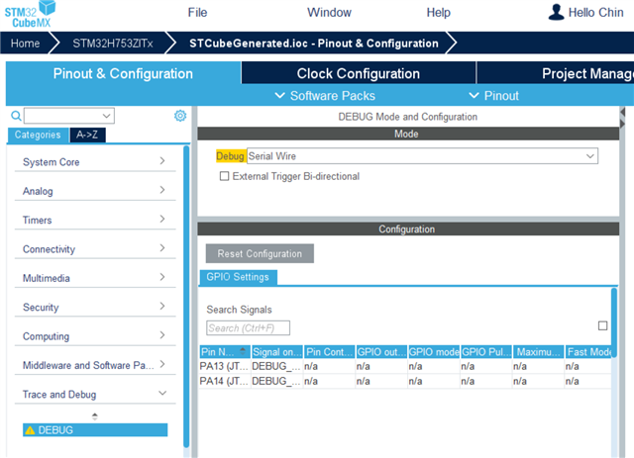Click the sort arrow on Pin Name column
This screenshot has height=458, width=634.
point(243,351)
